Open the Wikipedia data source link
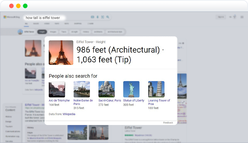Image resolution: width=248 pixels, height=143 pixels. 69,114
